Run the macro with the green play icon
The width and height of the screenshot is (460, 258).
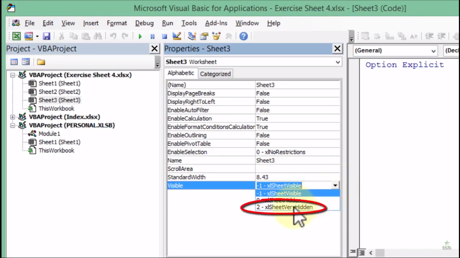pyautogui.click(x=140, y=36)
